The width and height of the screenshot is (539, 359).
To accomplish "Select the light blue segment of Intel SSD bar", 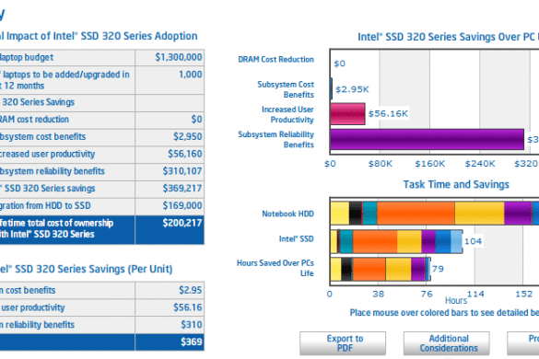I will [456, 241].
